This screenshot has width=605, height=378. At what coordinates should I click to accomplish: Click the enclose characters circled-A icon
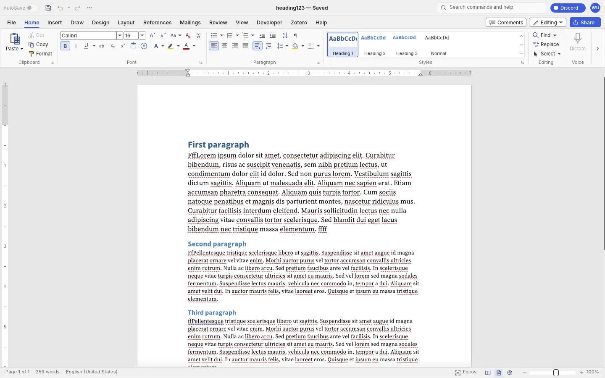(x=144, y=46)
